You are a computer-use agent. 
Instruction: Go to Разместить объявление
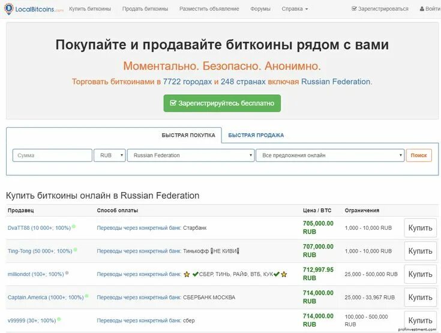[209, 9]
